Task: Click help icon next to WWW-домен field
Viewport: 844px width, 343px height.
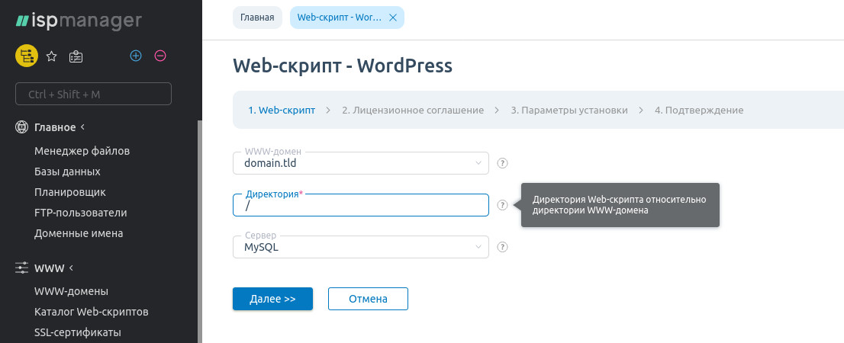Action: pyautogui.click(x=502, y=163)
